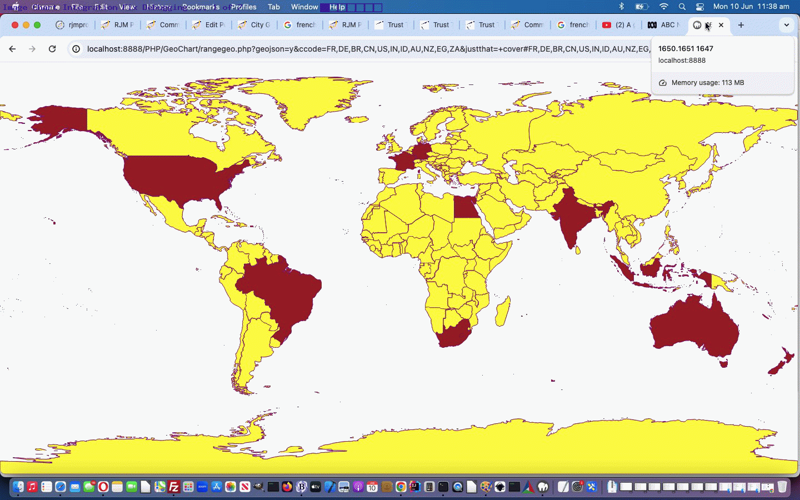Switch to the ABC N tab
The width and height of the screenshot is (800, 500).
[664, 25]
